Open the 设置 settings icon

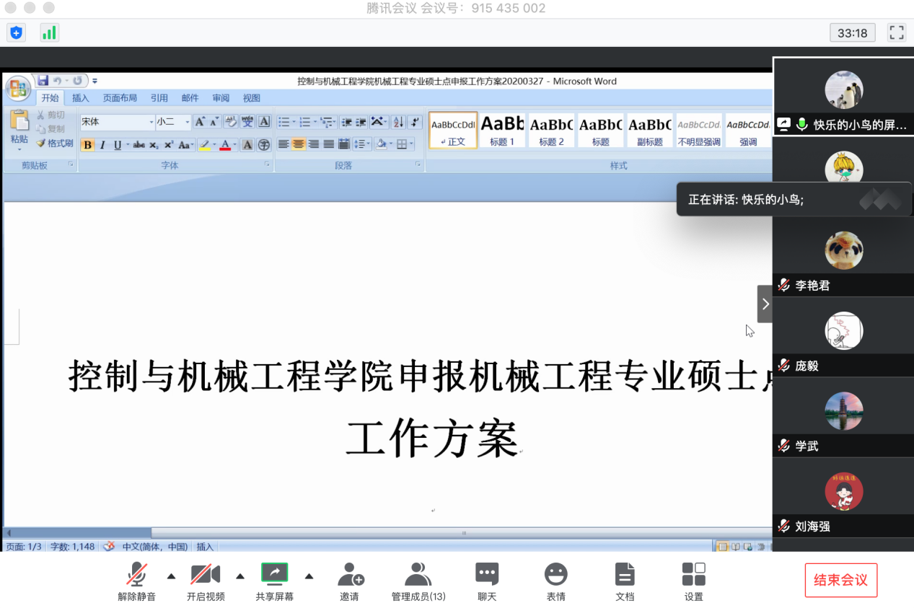click(x=693, y=582)
